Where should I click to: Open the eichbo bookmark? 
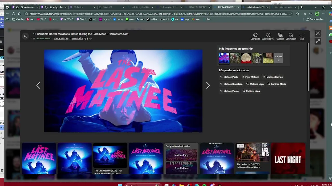click(152, 19)
